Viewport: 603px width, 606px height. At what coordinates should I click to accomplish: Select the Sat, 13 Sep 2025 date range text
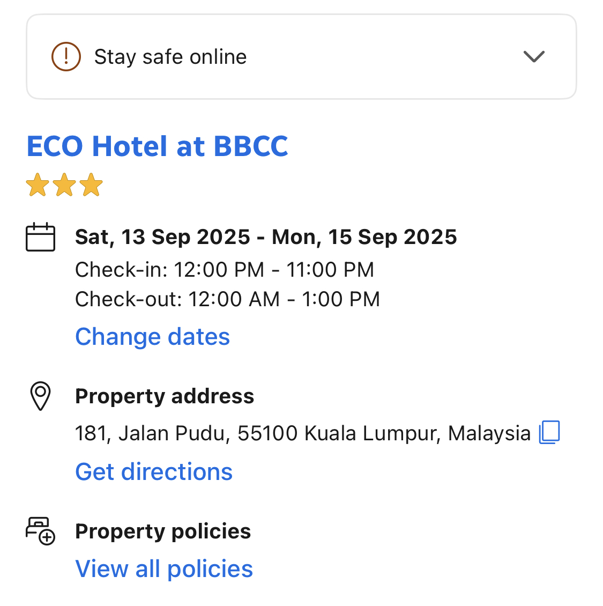click(266, 237)
